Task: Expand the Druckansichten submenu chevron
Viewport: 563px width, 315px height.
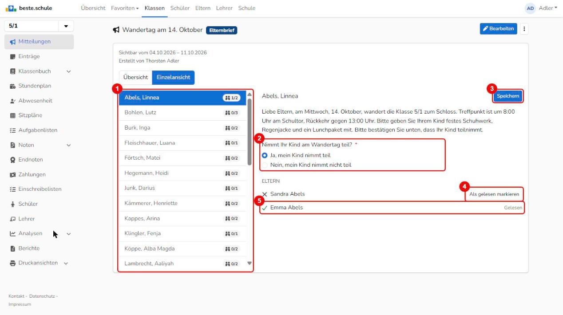Action: [66, 263]
